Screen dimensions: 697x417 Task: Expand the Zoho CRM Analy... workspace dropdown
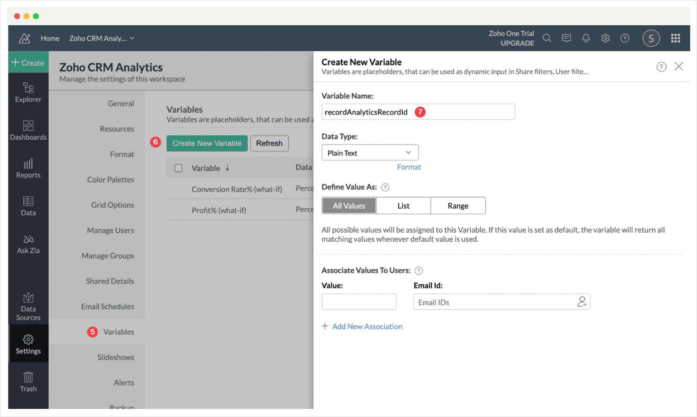pyautogui.click(x=102, y=38)
